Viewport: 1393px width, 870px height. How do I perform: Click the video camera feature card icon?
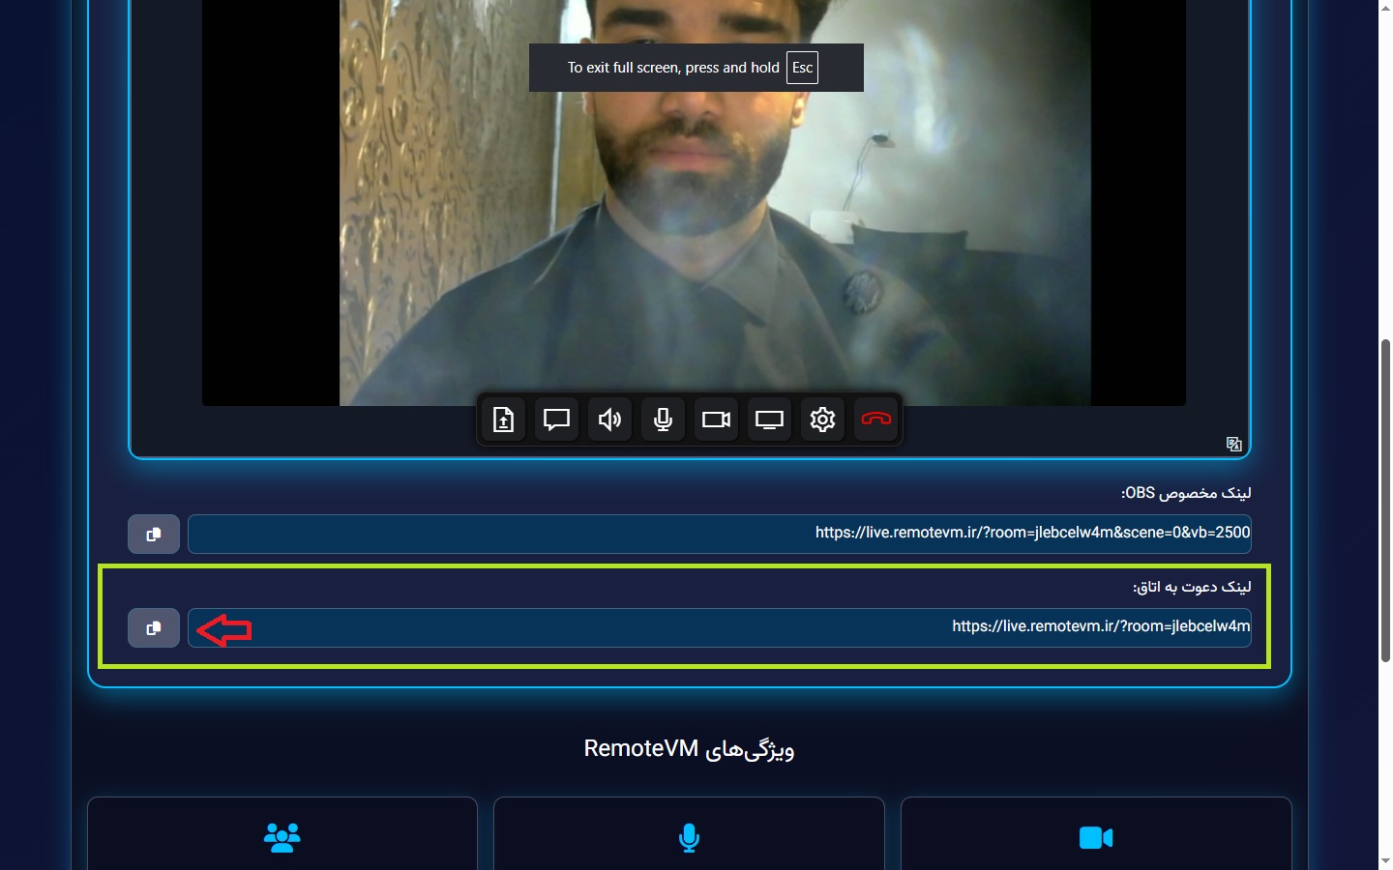point(1095,837)
